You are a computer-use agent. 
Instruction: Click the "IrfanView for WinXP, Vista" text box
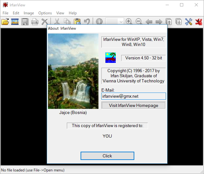tap(133, 42)
